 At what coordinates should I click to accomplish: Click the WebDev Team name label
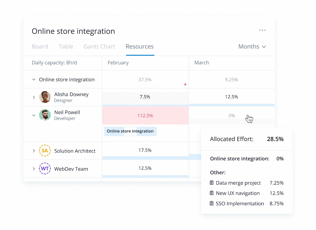tap(71, 169)
